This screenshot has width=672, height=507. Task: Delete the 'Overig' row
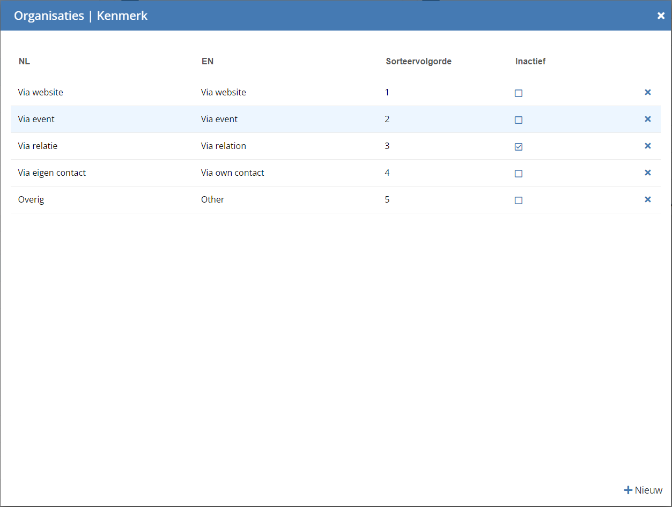(x=647, y=199)
